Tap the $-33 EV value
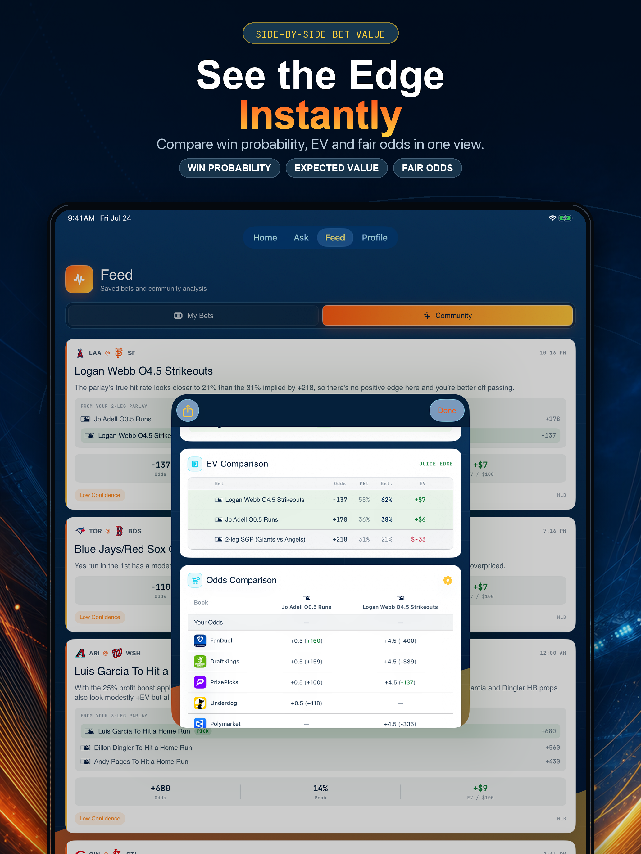This screenshot has width=641, height=854. click(418, 539)
